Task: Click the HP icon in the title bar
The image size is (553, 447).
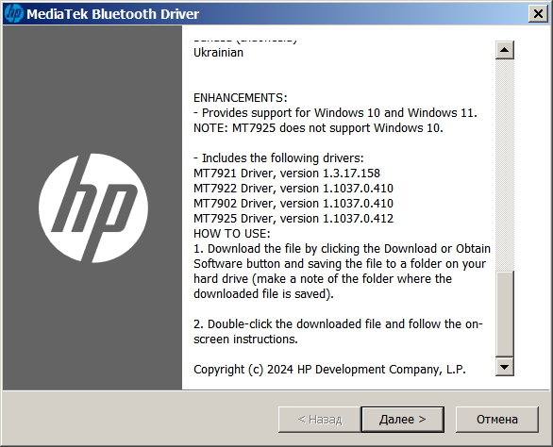Action: click(x=14, y=14)
